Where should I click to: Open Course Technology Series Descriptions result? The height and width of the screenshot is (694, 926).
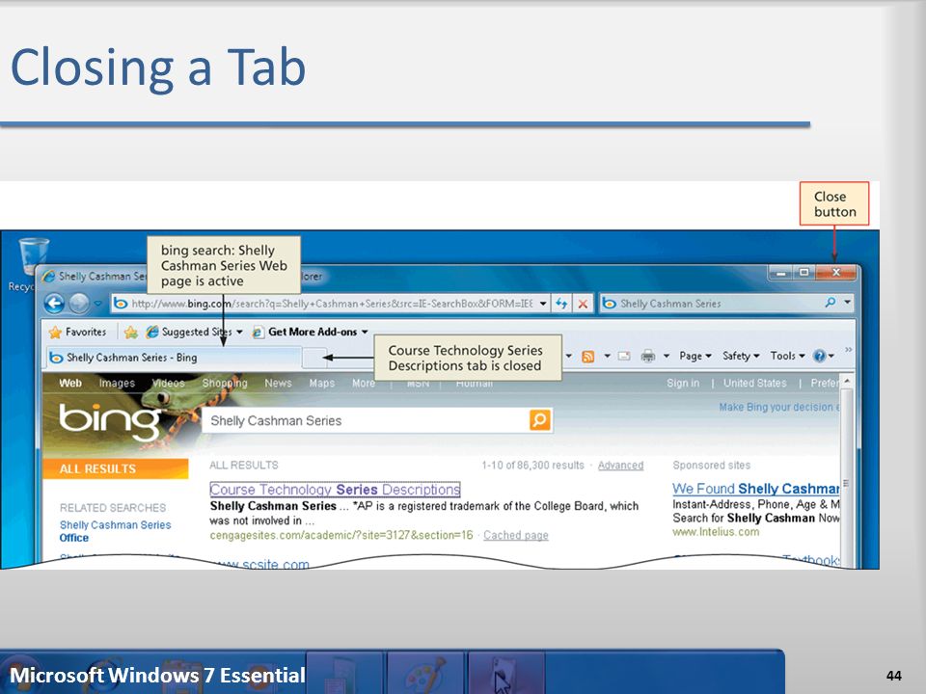pyautogui.click(x=335, y=490)
